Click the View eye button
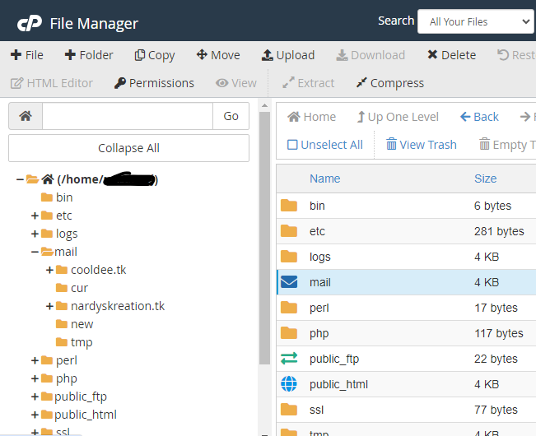This screenshot has height=436, width=536. [235, 83]
